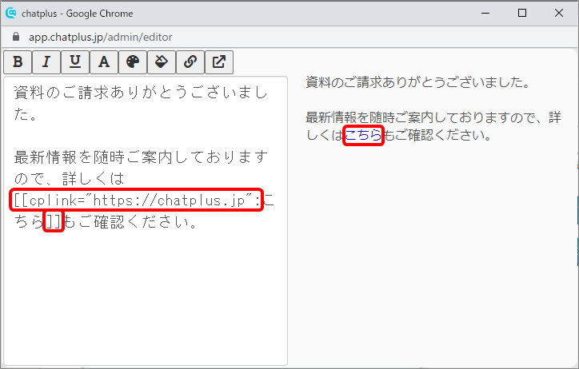Select the background fill bucket icon
Screen dimensions: 579x369
[x=162, y=62]
